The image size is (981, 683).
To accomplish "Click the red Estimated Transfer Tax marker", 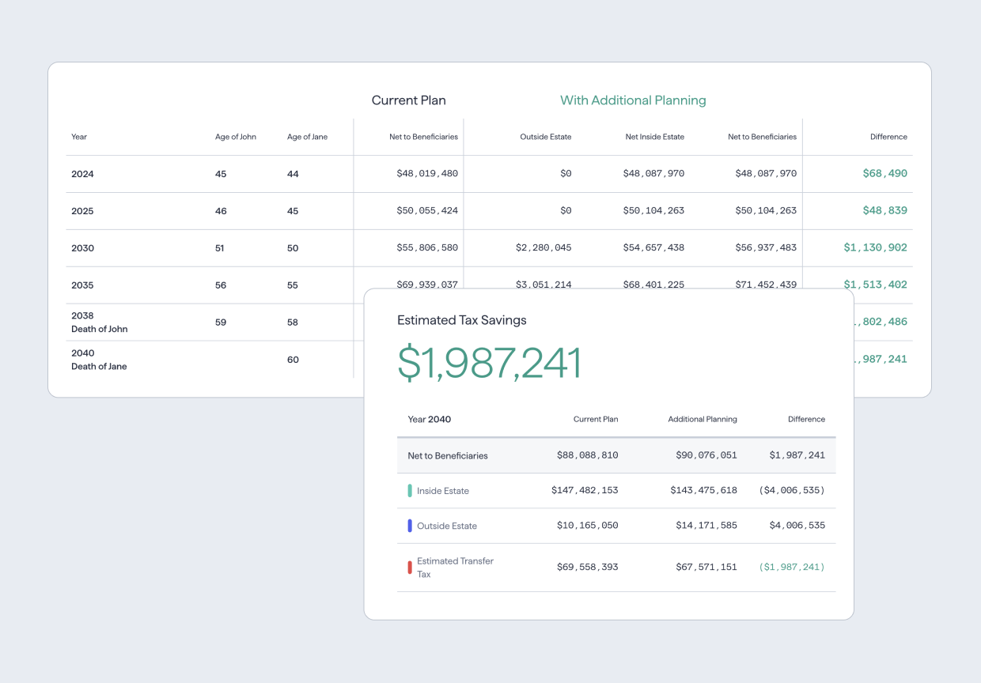I will pyautogui.click(x=410, y=568).
